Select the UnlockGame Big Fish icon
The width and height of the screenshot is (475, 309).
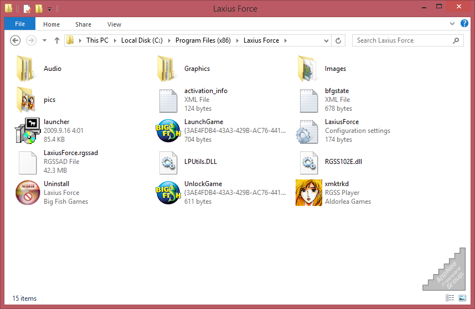(168, 193)
